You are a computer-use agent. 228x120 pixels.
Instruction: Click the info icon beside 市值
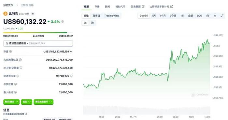[x=11, y=52]
